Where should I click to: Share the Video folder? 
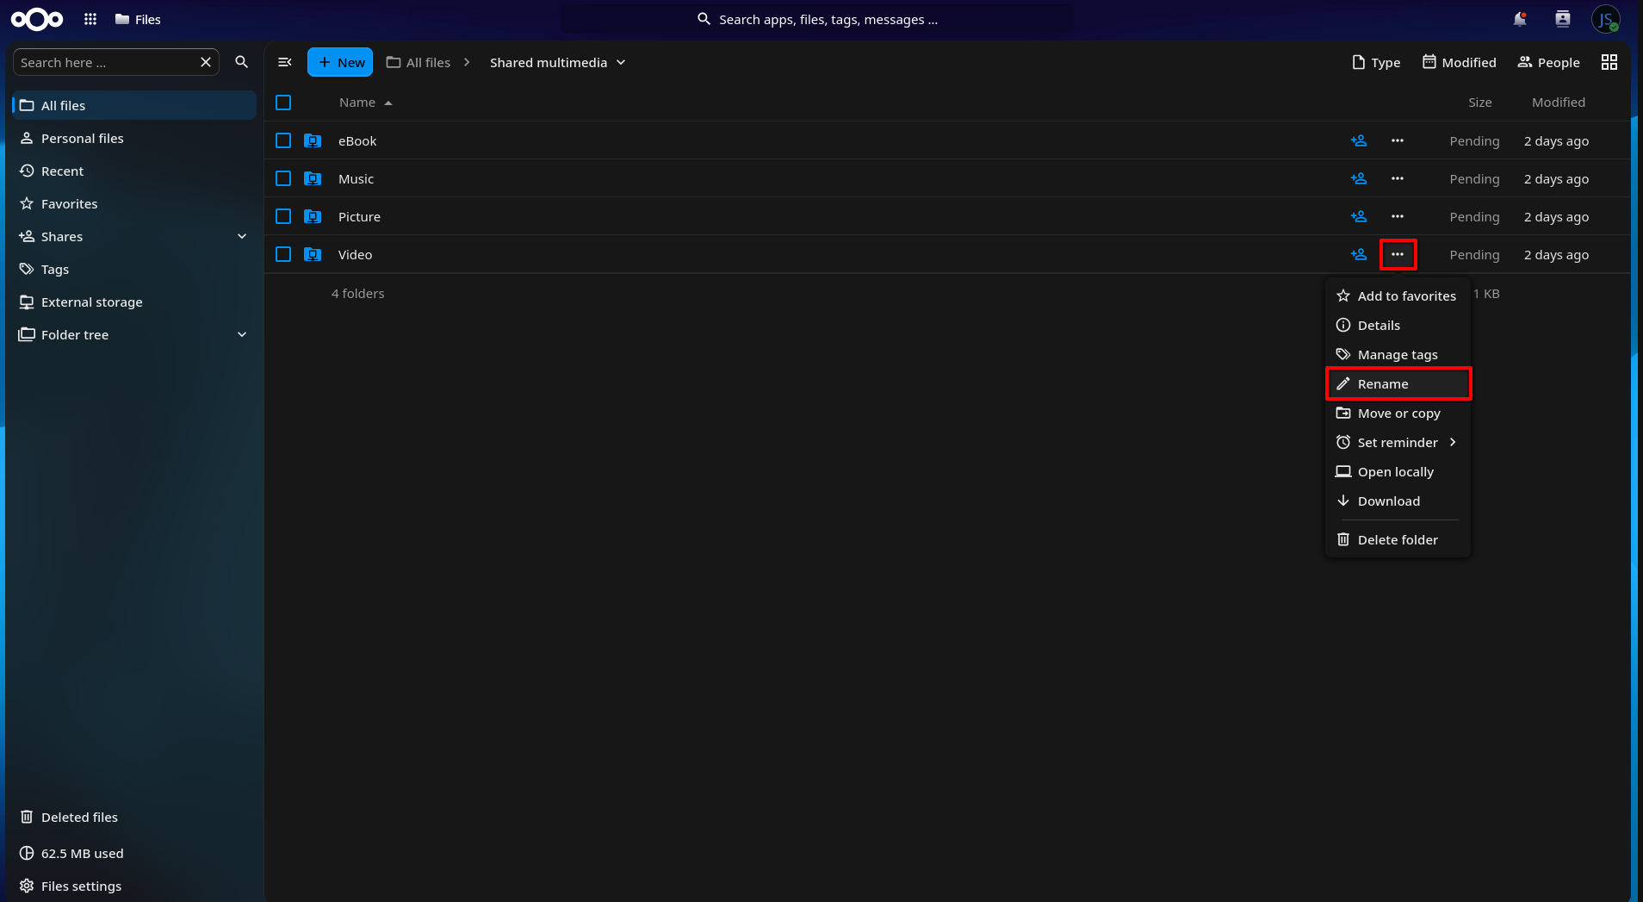coord(1359,254)
